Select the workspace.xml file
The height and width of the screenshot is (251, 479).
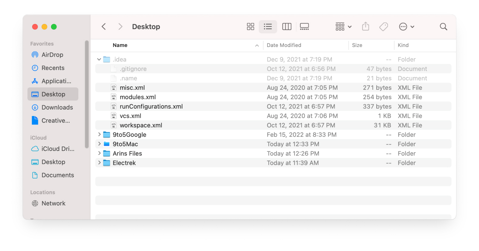coord(141,125)
